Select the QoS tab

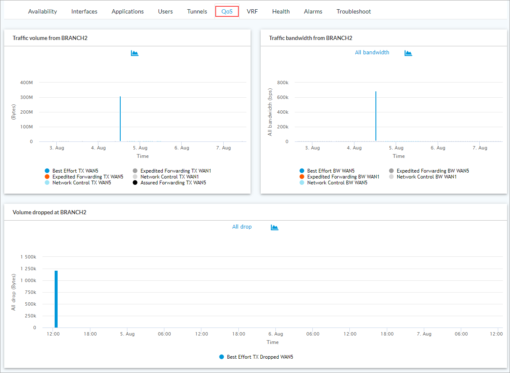pyautogui.click(x=227, y=11)
